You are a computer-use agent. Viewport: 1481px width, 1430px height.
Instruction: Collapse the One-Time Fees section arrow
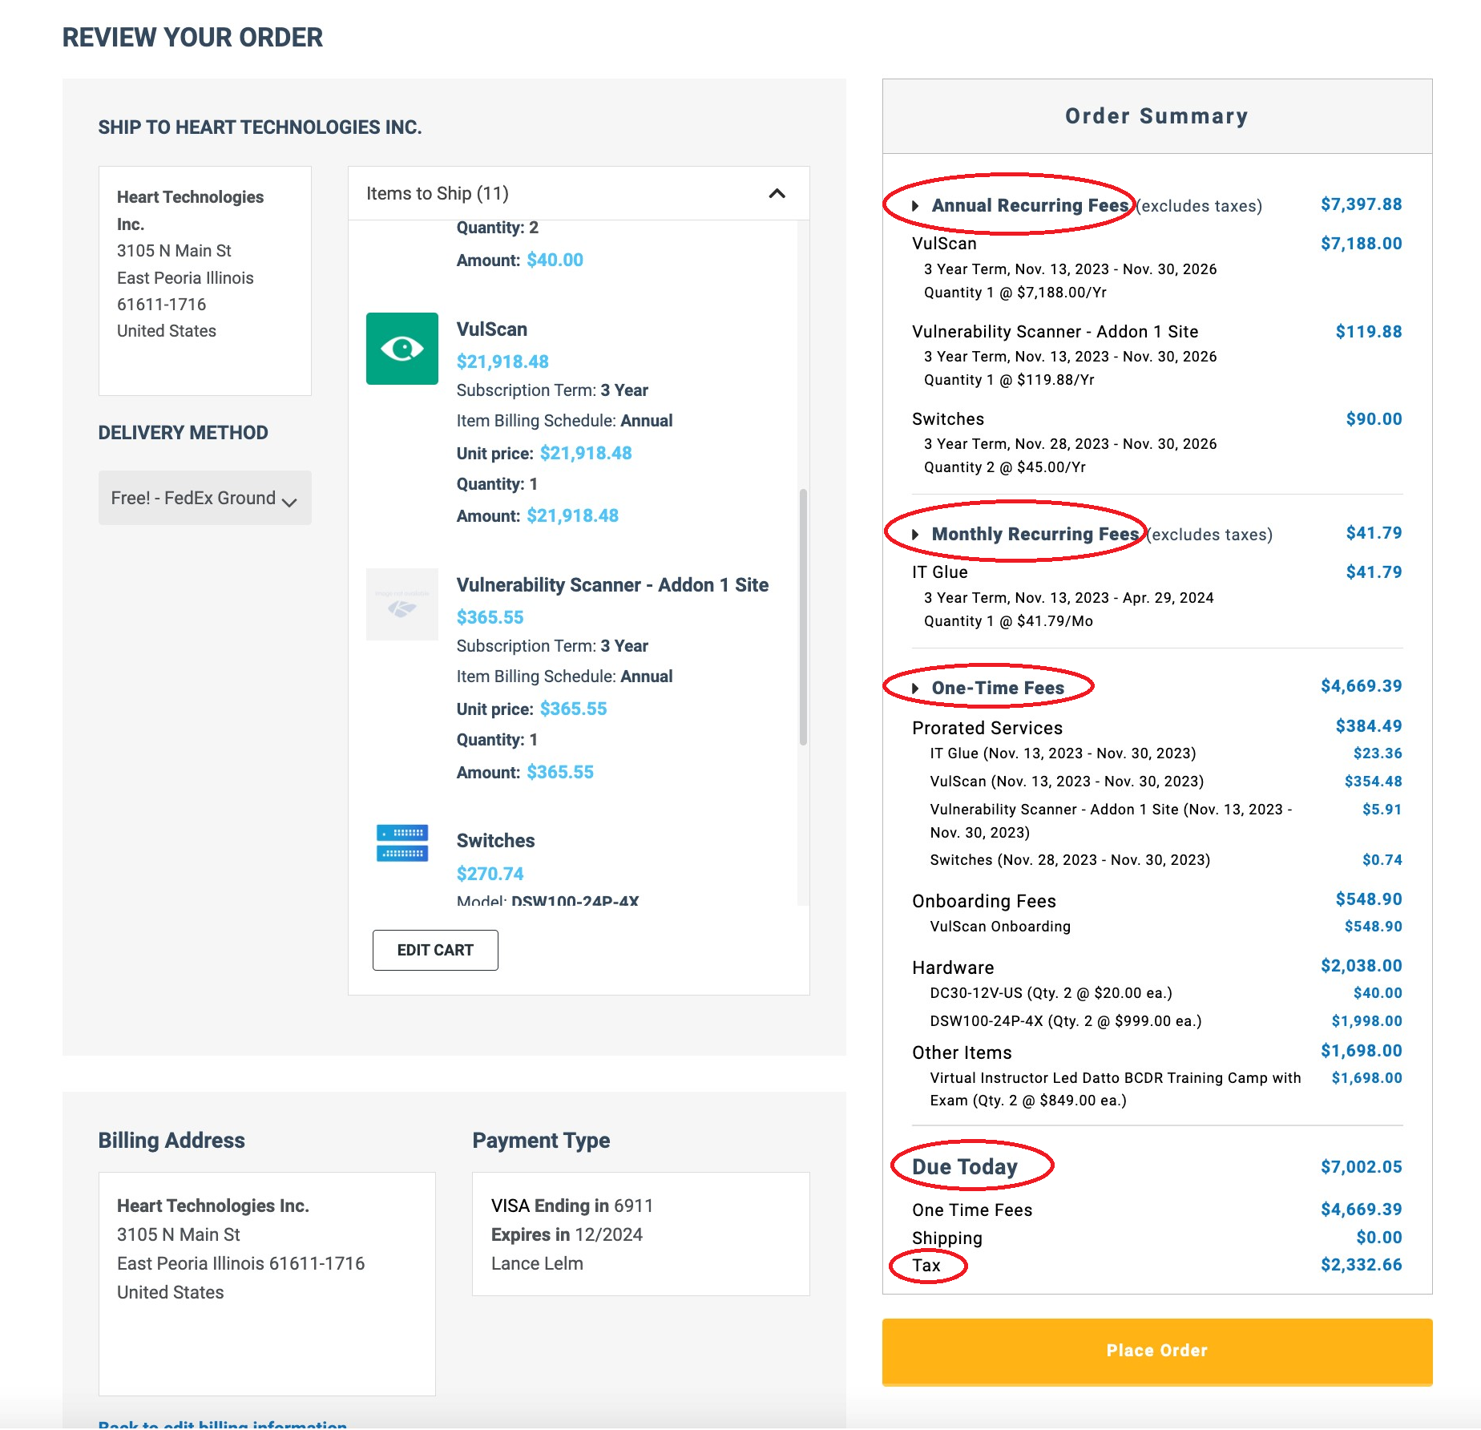pos(915,689)
